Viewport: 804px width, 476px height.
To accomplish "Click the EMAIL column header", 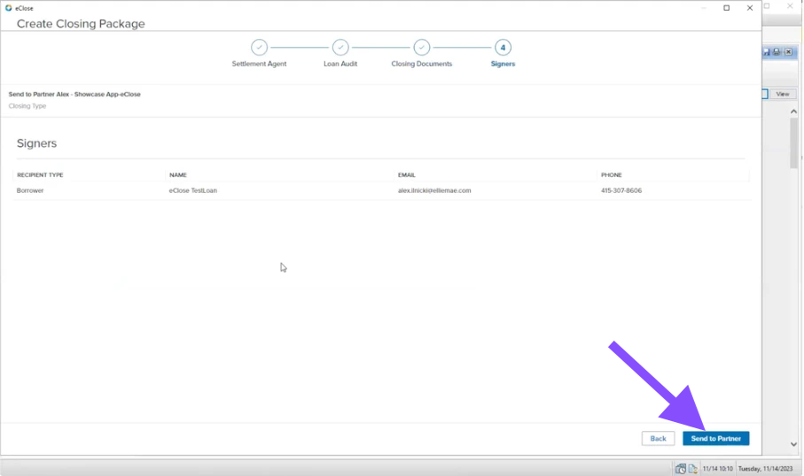I will click(406, 174).
